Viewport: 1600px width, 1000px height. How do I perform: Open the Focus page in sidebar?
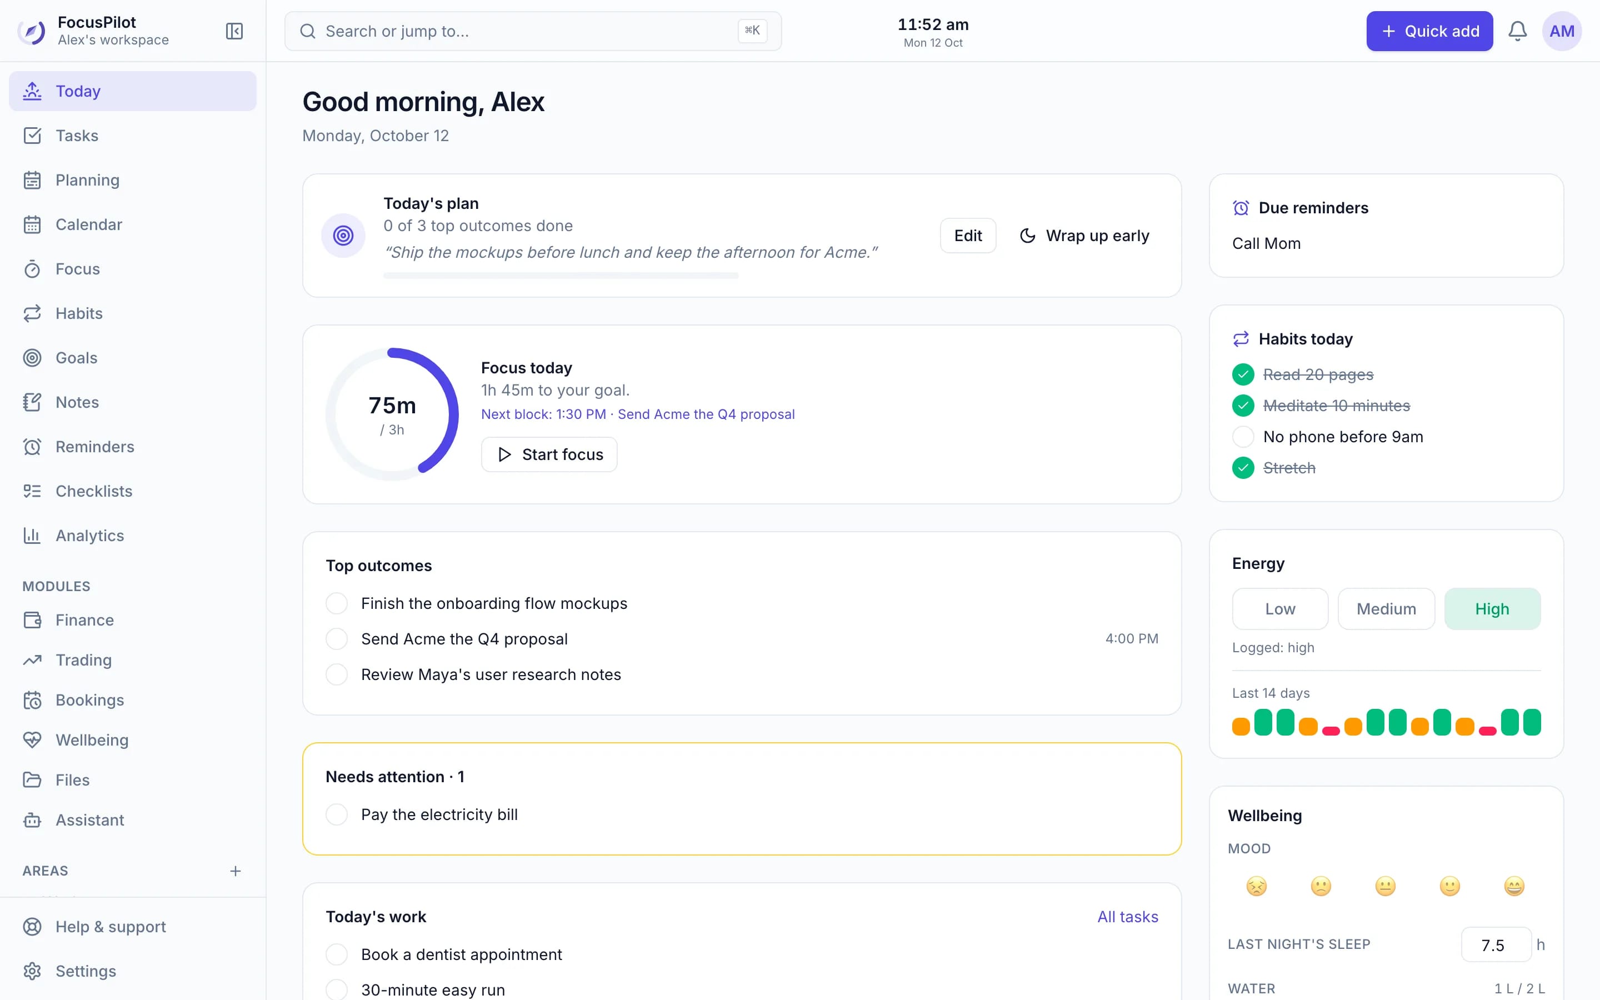pyautogui.click(x=132, y=268)
